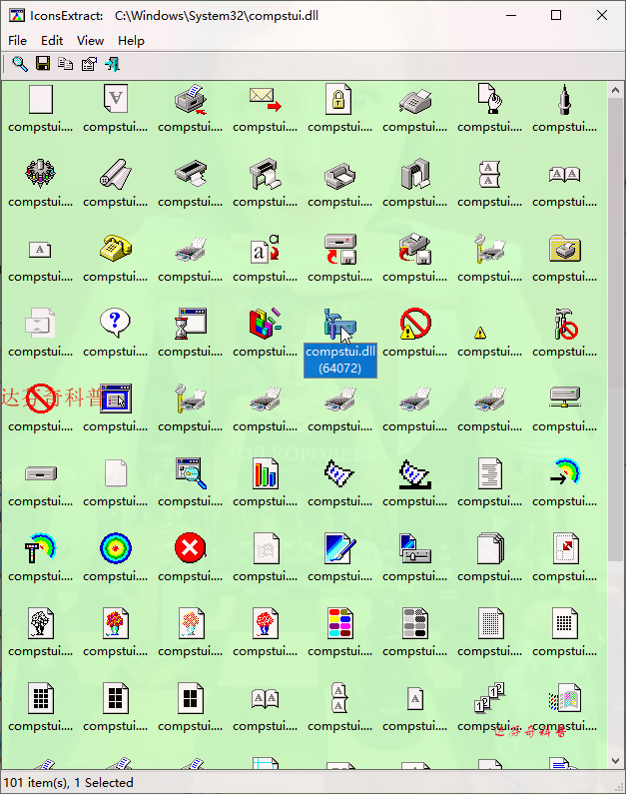Select the fax machine icon
Screen dimensions: 626x794
tap(415, 100)
